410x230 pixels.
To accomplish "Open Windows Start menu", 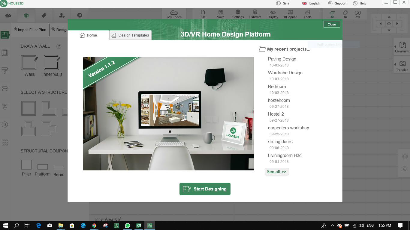I will tap(5, 226).
